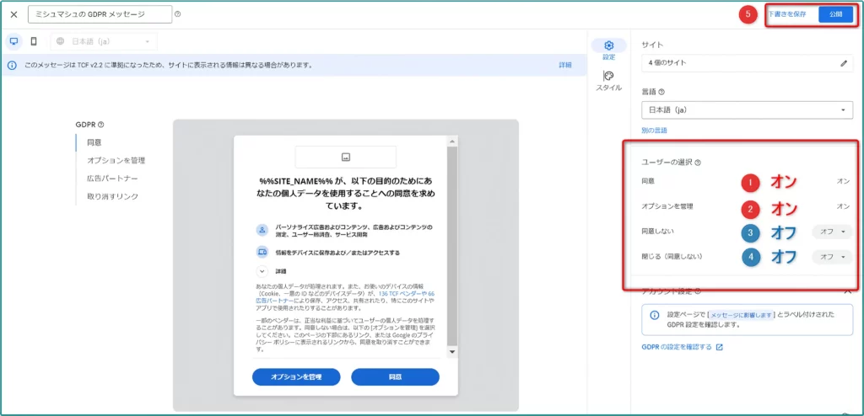The height and width of the screenshot is (416, 864).
Task: Click help icon next to message name
Action: click(177, 14)
